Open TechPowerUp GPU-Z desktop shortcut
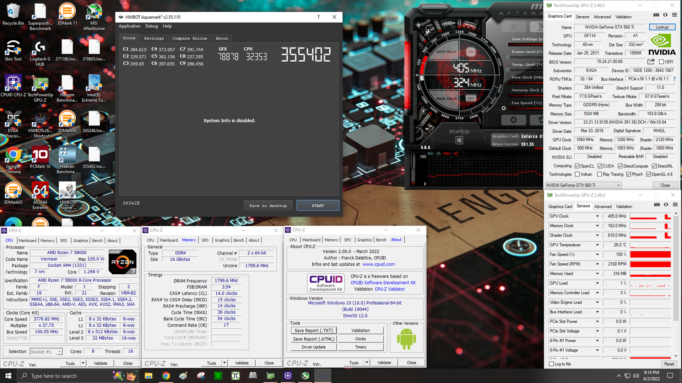The image size is (682, 383). pos(40,88)
